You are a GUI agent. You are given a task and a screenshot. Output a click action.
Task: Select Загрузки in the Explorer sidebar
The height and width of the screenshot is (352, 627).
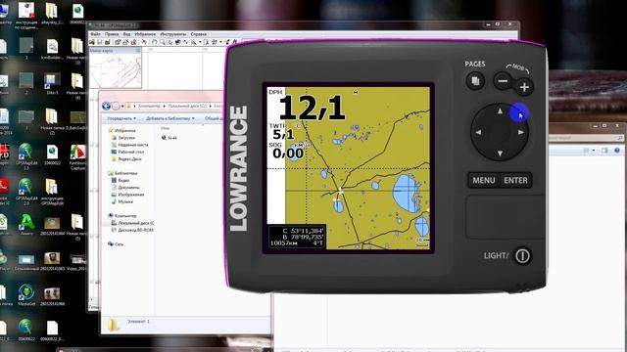coord(123,138)
